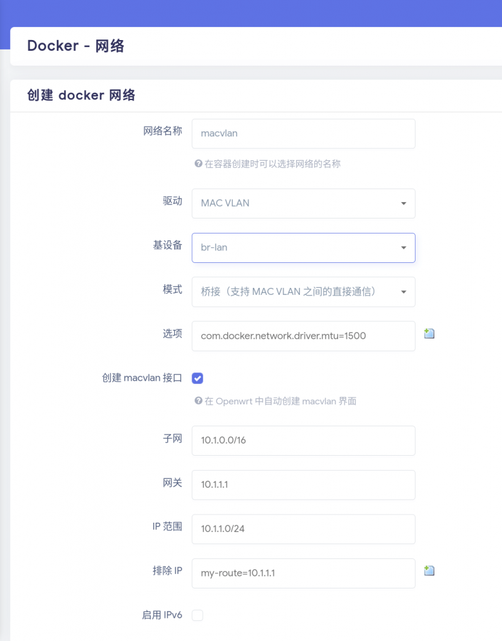The height and width of the screenshot is (641, 502).
Task: Click the help icon under 创建 macvlan 接口
Action: [198, 401]
